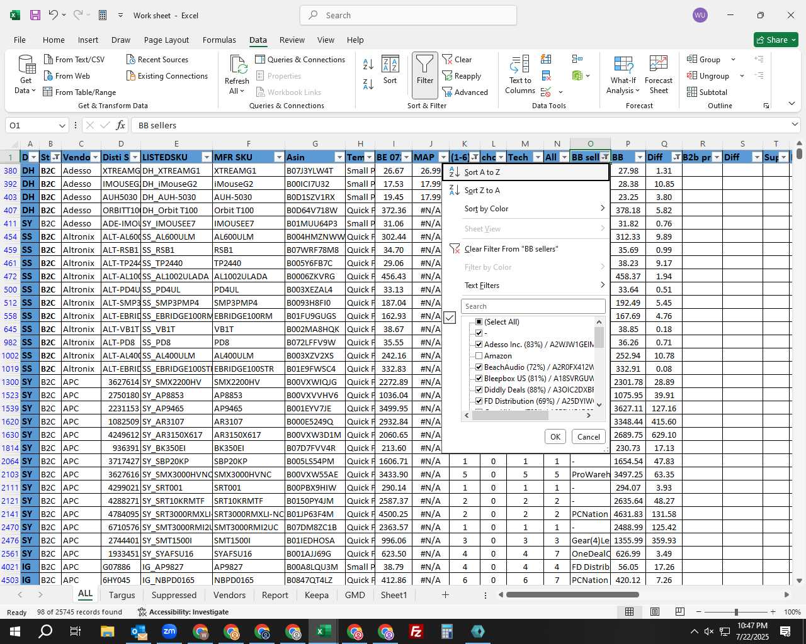The width and height of the screenshot is (806, 644).
Task: Click Remove Duplicates icon
Action: (546, 75)
